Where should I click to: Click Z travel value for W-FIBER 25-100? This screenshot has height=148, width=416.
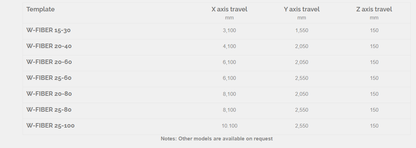click(x=374, y=126)
